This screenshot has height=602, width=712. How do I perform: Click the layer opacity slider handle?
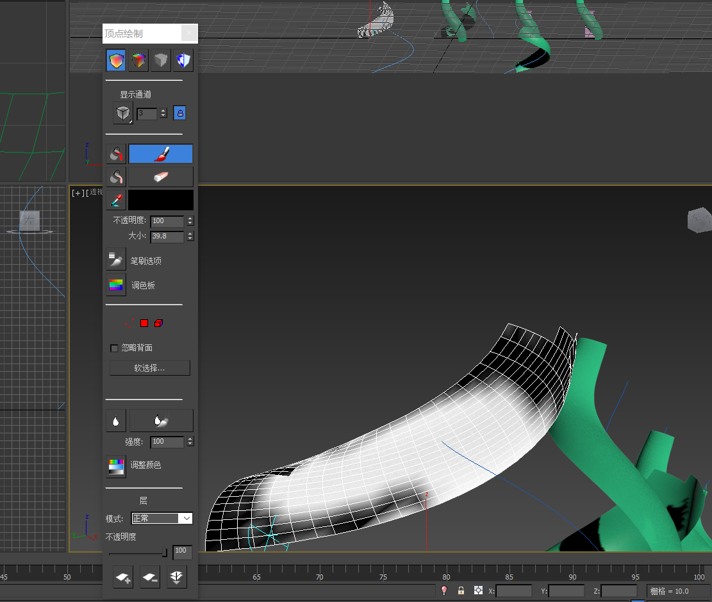click(x=165, y=552)
